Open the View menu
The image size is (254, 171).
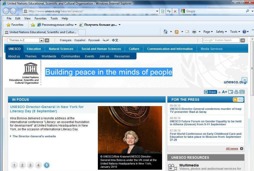[27, 18]
